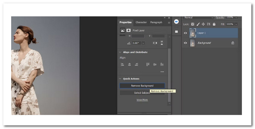This screenshot has width=255, height=129.
Task: Open the Normal blend mode dropdown
Action: click(x=198, y=17)
